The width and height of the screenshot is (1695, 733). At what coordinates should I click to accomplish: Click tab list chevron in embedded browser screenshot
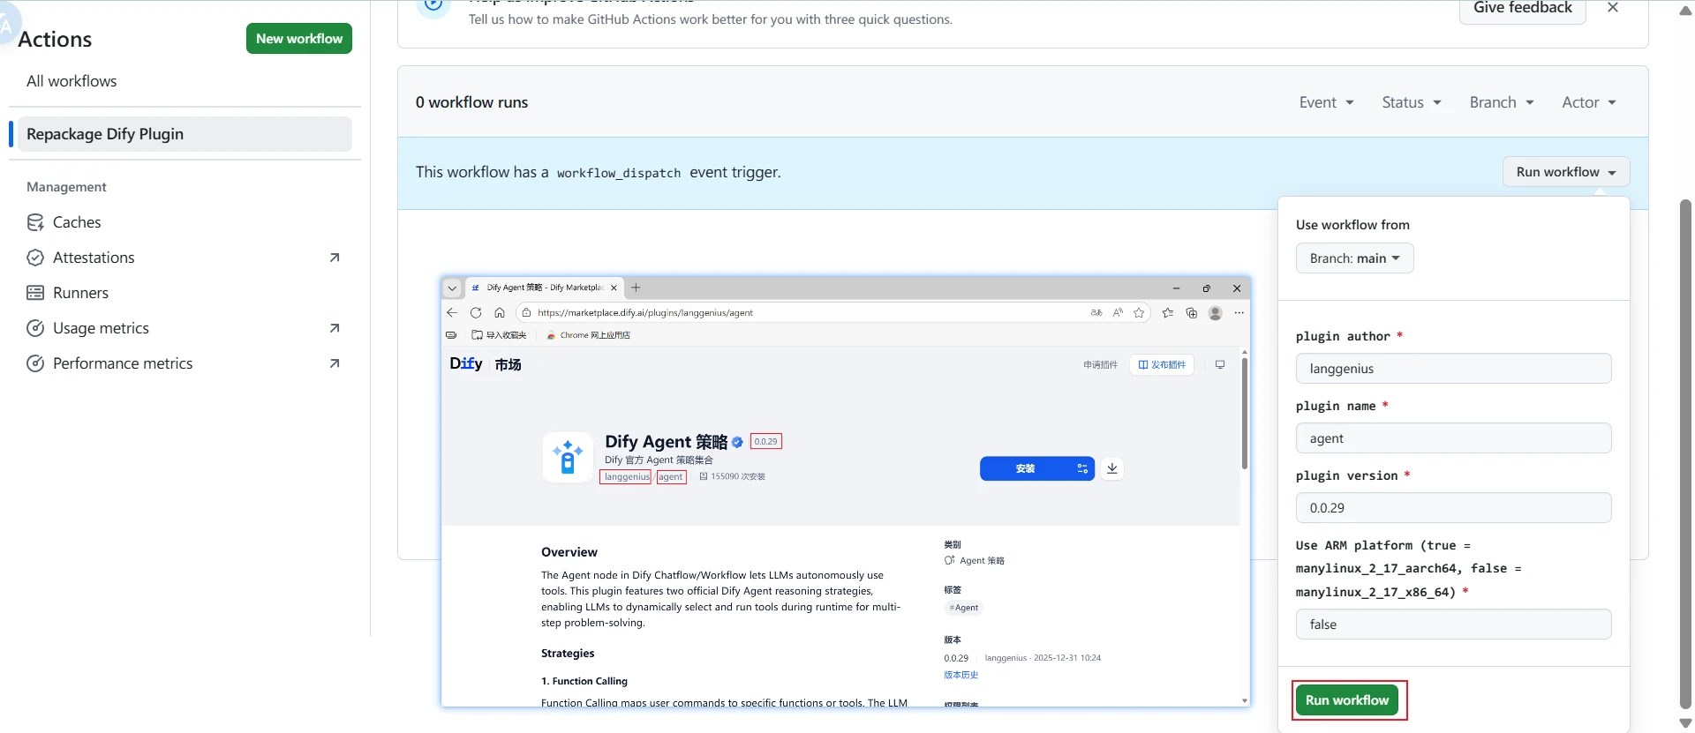coord(452,288)
